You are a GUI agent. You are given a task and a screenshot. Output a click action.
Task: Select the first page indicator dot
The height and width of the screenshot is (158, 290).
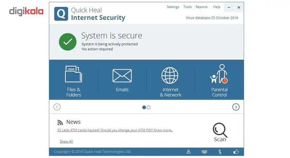[144, 107]
